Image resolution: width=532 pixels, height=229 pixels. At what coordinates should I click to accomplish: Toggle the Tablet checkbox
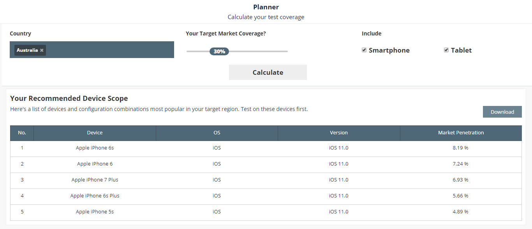[x=446, y=50]
